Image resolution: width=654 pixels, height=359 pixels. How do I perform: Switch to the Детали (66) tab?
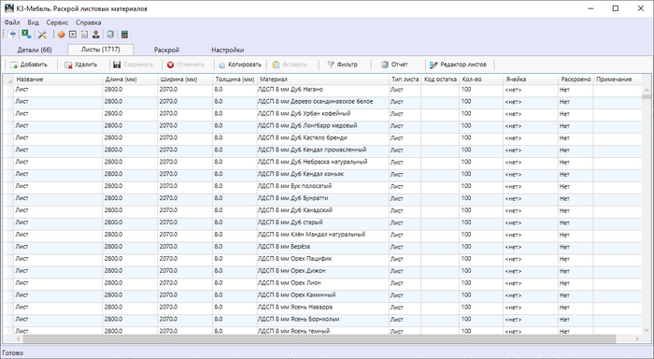[35, 50]
